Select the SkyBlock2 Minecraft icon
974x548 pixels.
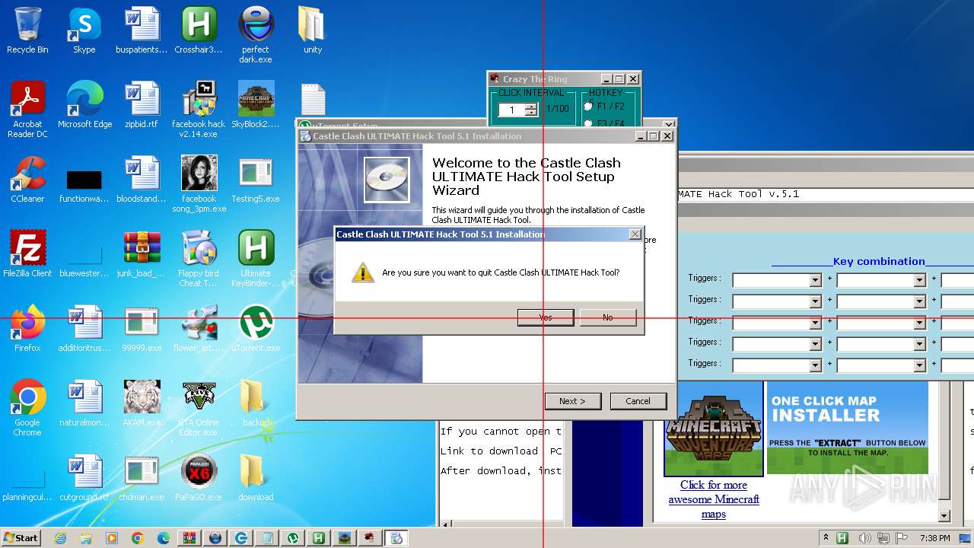point(256,105)
